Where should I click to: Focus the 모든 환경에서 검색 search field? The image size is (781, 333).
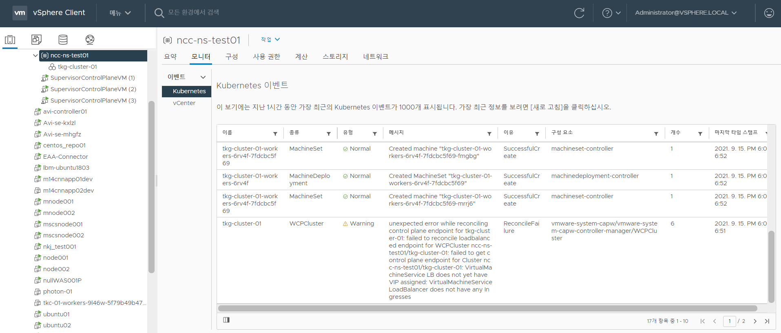(194, 13)
